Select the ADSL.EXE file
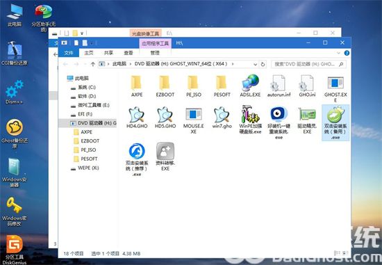382x265 pixels. point(250,86)
